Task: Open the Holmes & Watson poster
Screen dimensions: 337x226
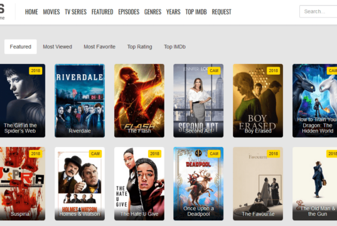Action: (80, 184)
